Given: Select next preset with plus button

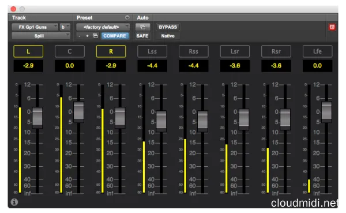Looking at the screenshot, I should point(87,36).
